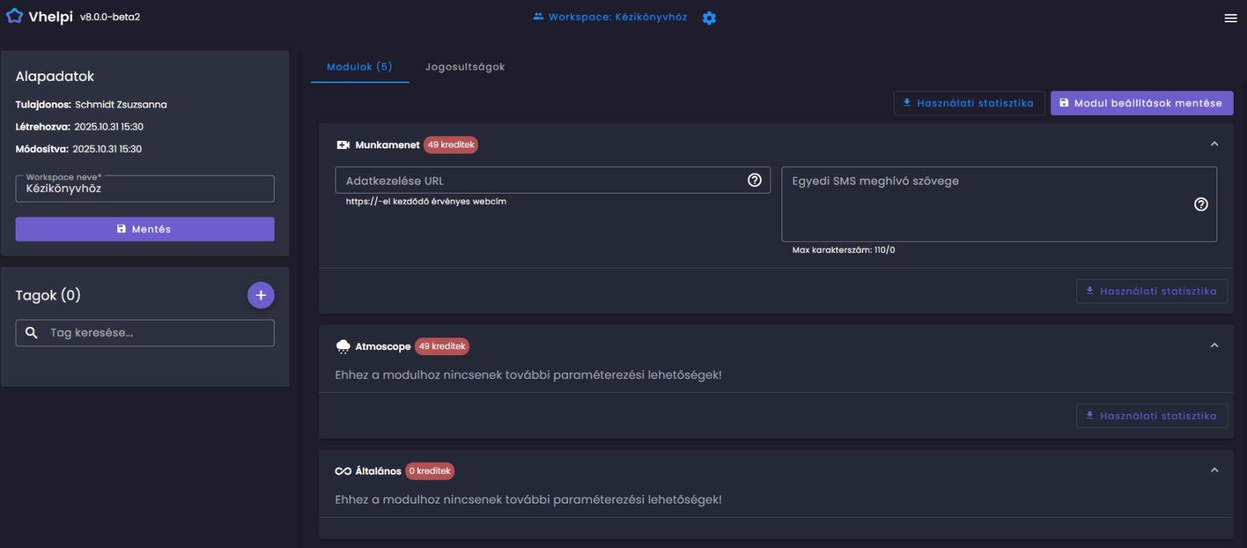Collapse the Általános module panel
Screen dimensions: 1247x548
click(x=1214, y=470)
